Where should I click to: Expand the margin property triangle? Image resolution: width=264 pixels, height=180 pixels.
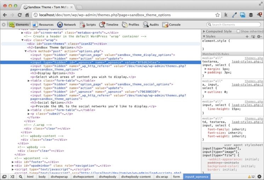tap(206, 69)
